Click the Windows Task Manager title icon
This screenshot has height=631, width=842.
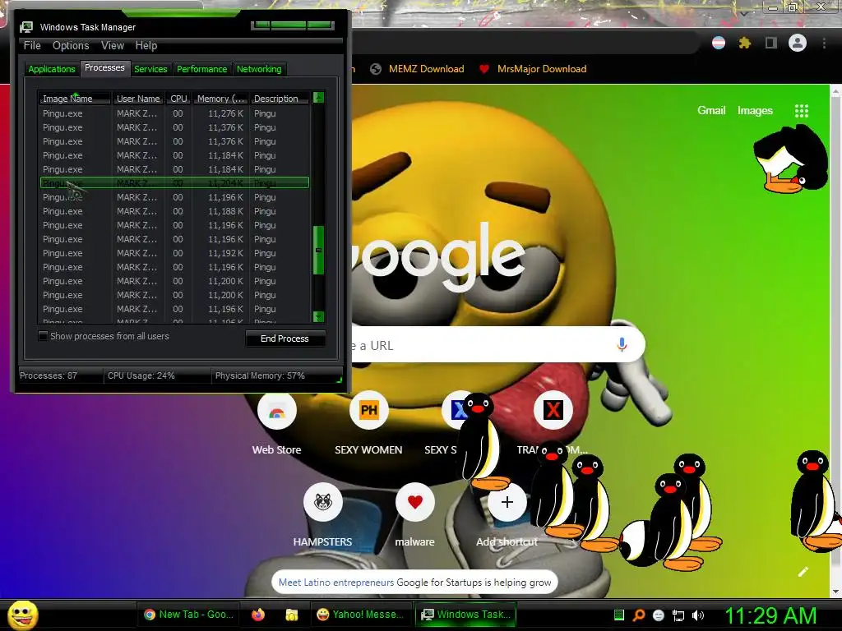pyautogui.click(x=26, y=27)
